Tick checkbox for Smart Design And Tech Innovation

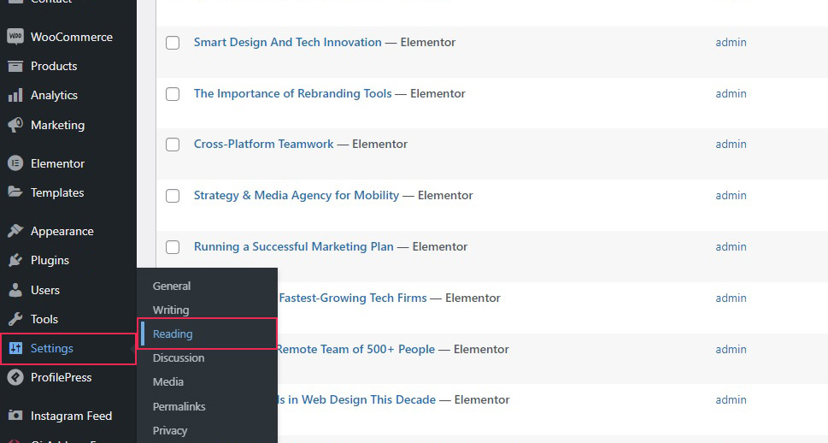[x=173, y=43]
